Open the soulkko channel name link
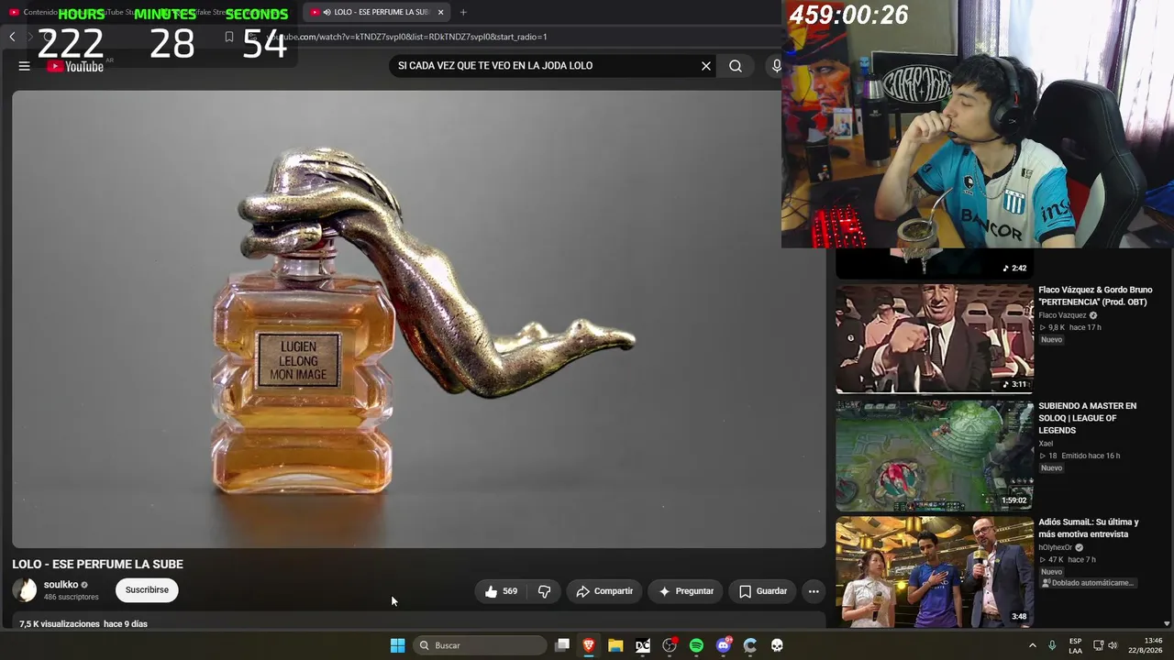This screenshot has width=1174, height=660. pos(61,585)
